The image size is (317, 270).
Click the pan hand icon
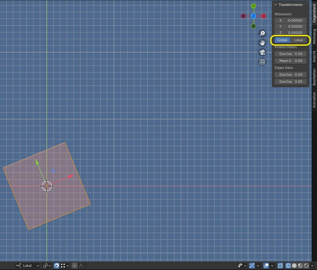click(x=262, y=43)
